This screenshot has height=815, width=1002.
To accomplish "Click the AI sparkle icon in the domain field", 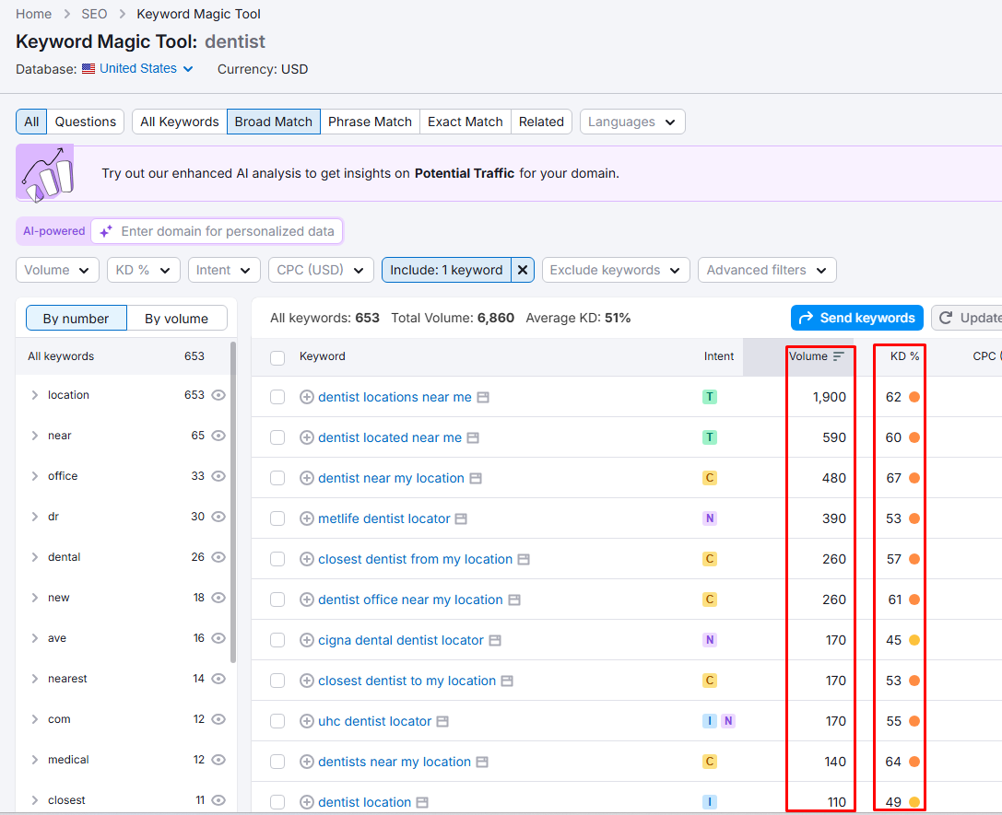I will click(104, 230).
